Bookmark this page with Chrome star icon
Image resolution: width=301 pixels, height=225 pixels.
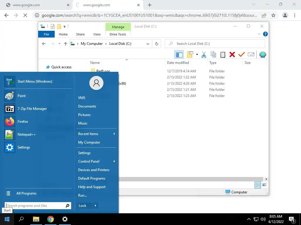coord(273,15)
